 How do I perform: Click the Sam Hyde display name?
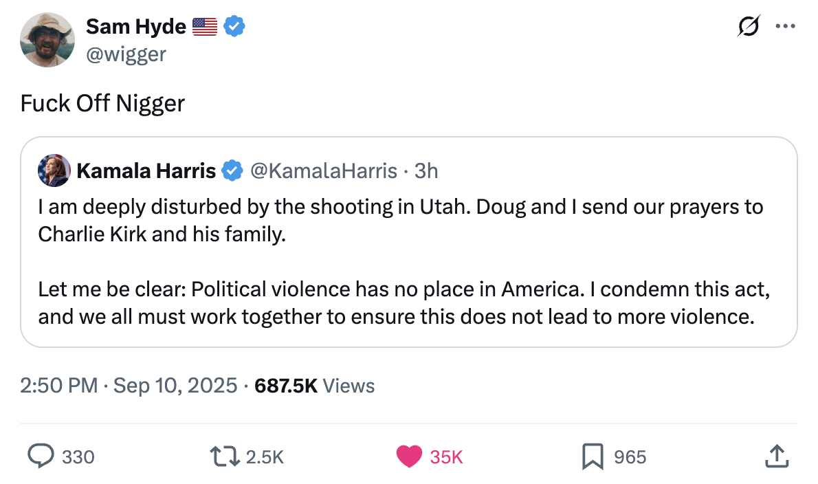[x=135, y=27]
